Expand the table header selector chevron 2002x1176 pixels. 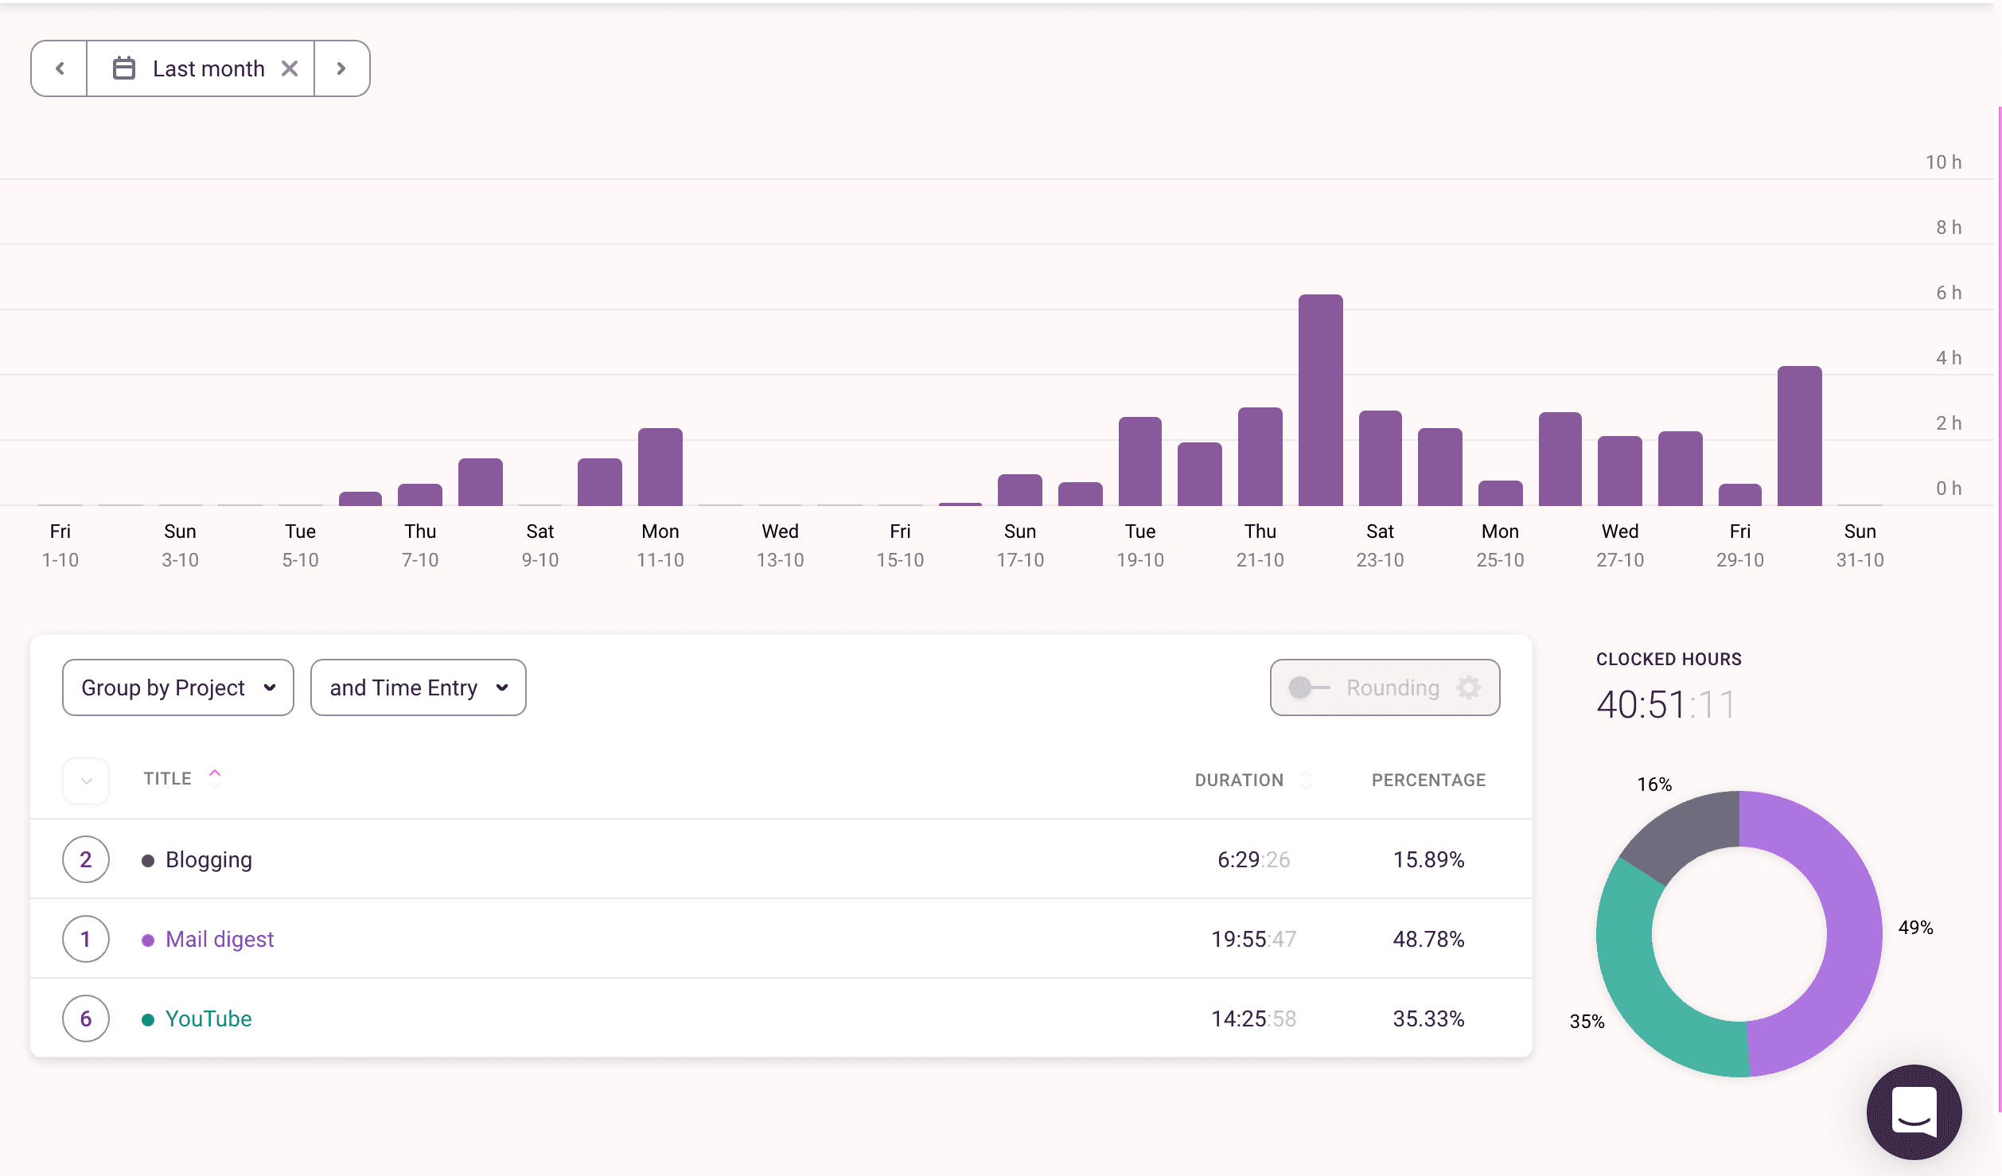[x=85, y=781]
